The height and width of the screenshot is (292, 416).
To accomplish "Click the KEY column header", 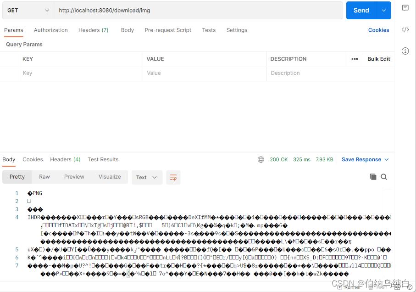I will coord(28,59).
